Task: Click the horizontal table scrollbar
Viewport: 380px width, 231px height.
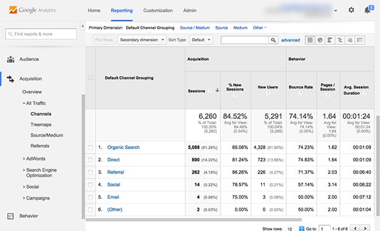Action: pyautogui.click(x=194, y=220)
